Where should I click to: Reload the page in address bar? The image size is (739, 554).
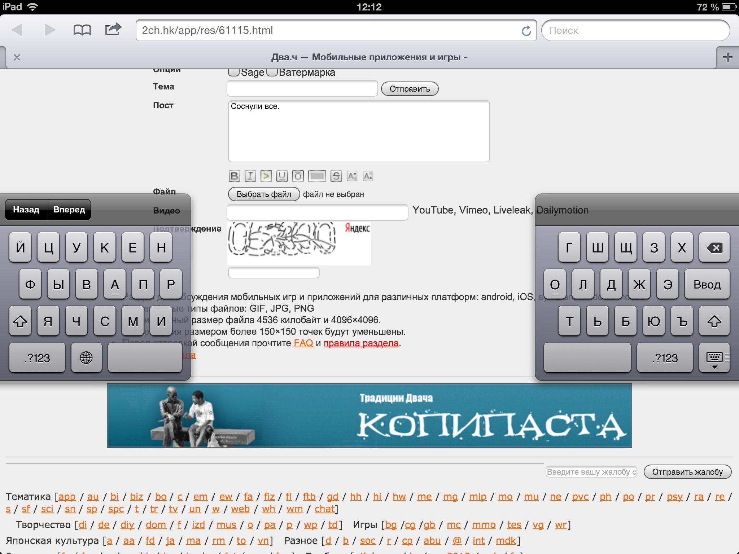click(x=526, y=31)
